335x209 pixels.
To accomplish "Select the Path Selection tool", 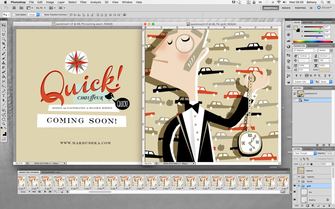I will 4,100.
